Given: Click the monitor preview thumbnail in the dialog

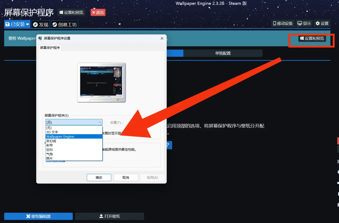Looking at the screenshot, I should (101, 82).
